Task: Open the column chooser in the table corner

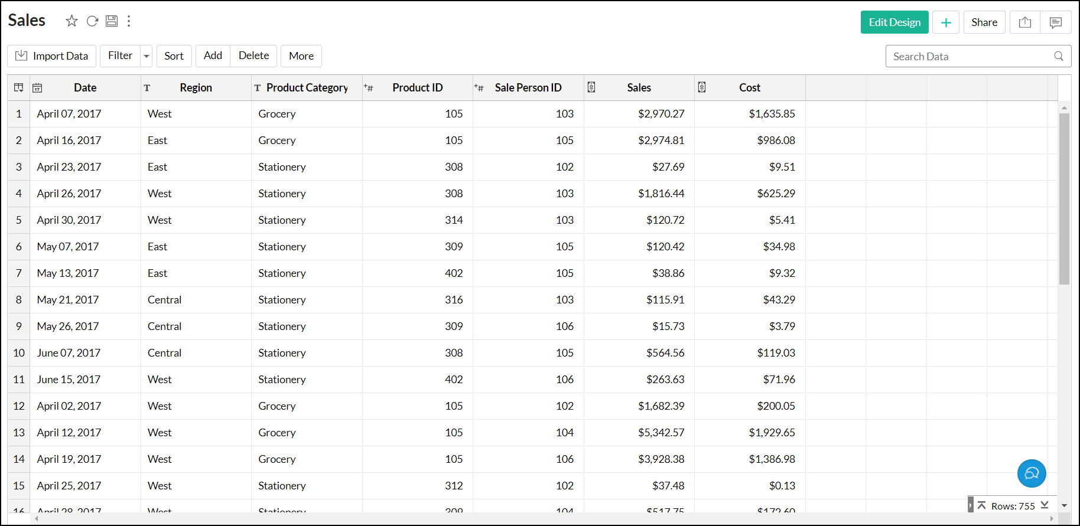Action: (19, 88)
